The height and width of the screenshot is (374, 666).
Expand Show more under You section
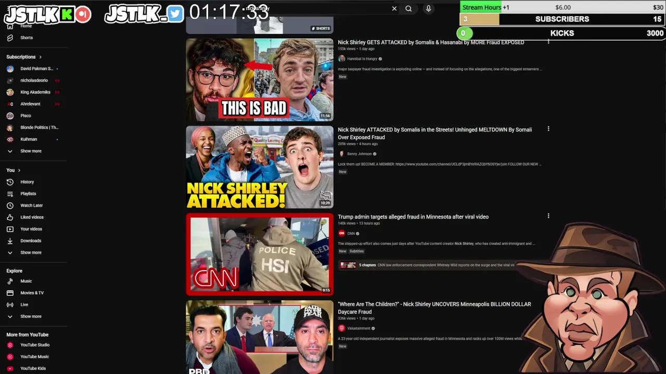(31, 252)
